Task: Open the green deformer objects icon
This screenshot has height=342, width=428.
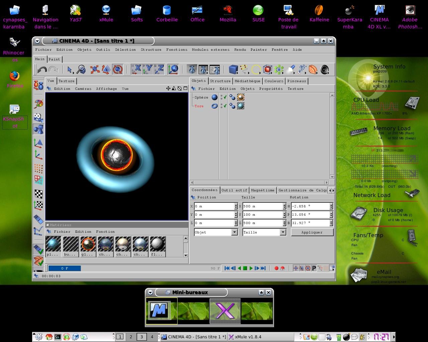Action: coord(279,69)
